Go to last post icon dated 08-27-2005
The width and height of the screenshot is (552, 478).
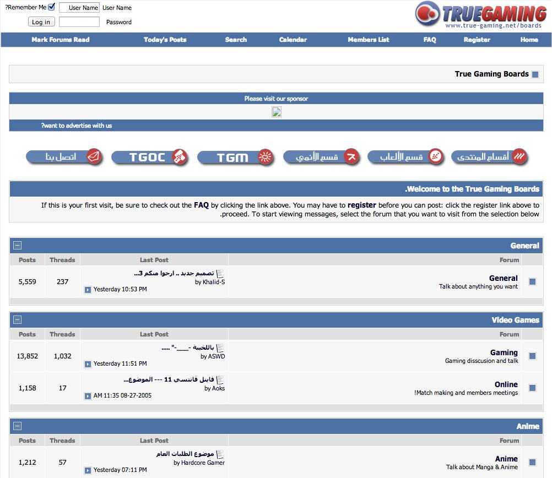(88, 396)
